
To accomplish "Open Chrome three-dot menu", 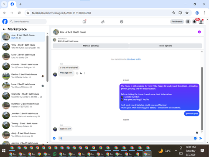I will [204, 13].
